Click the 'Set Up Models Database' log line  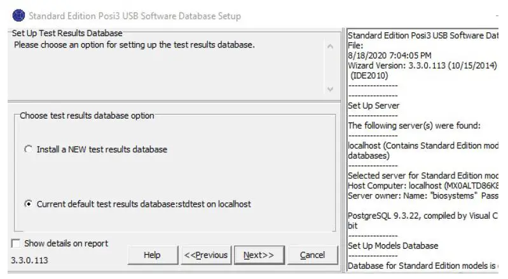(x=393, y=245)
